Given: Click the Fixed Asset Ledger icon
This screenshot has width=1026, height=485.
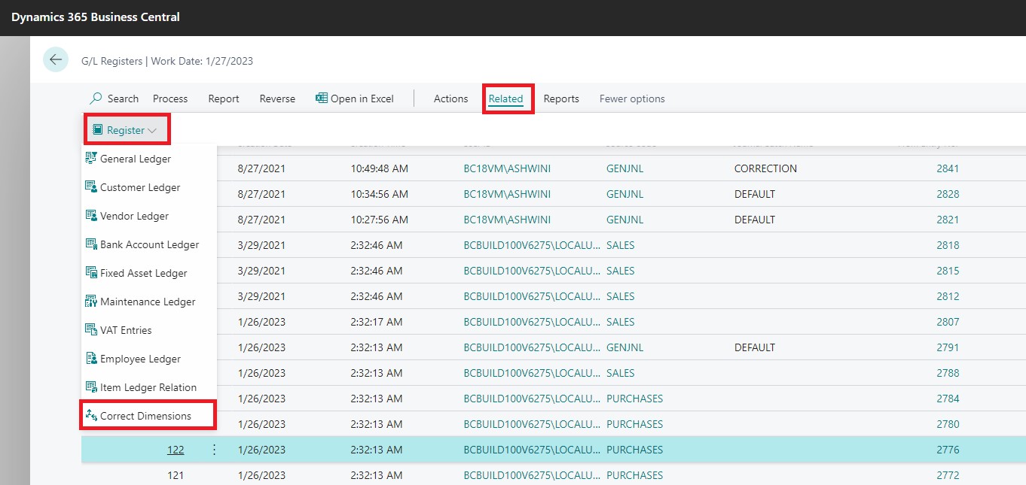Looking at the screenshot, I should 91,273.
